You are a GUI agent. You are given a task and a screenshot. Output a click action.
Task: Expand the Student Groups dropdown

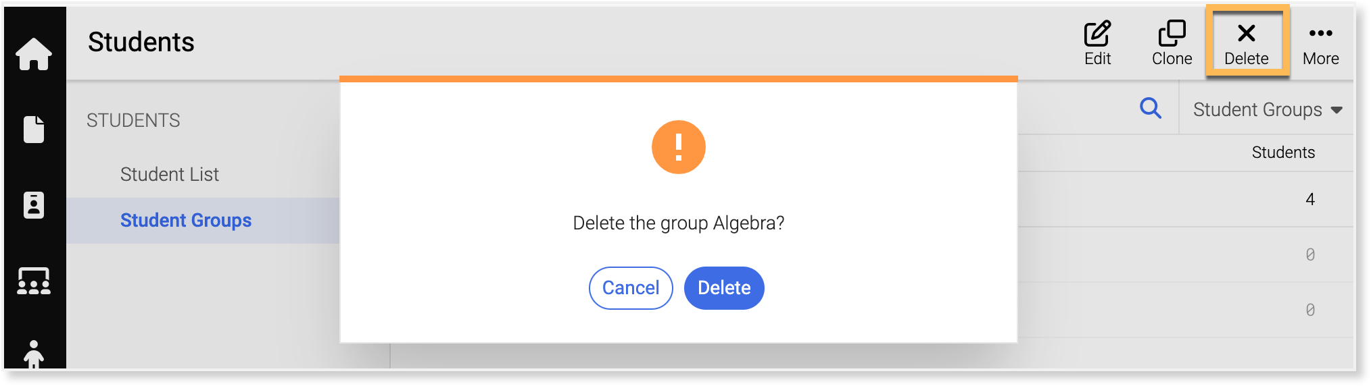click(x=1268, y=109)
